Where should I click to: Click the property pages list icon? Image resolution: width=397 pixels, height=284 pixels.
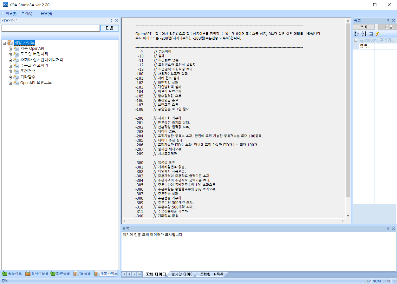click(x=371, y=34)
